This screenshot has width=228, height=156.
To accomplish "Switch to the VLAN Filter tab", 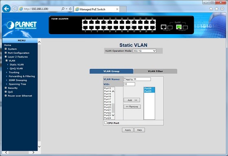I will (x=155, y=71).
